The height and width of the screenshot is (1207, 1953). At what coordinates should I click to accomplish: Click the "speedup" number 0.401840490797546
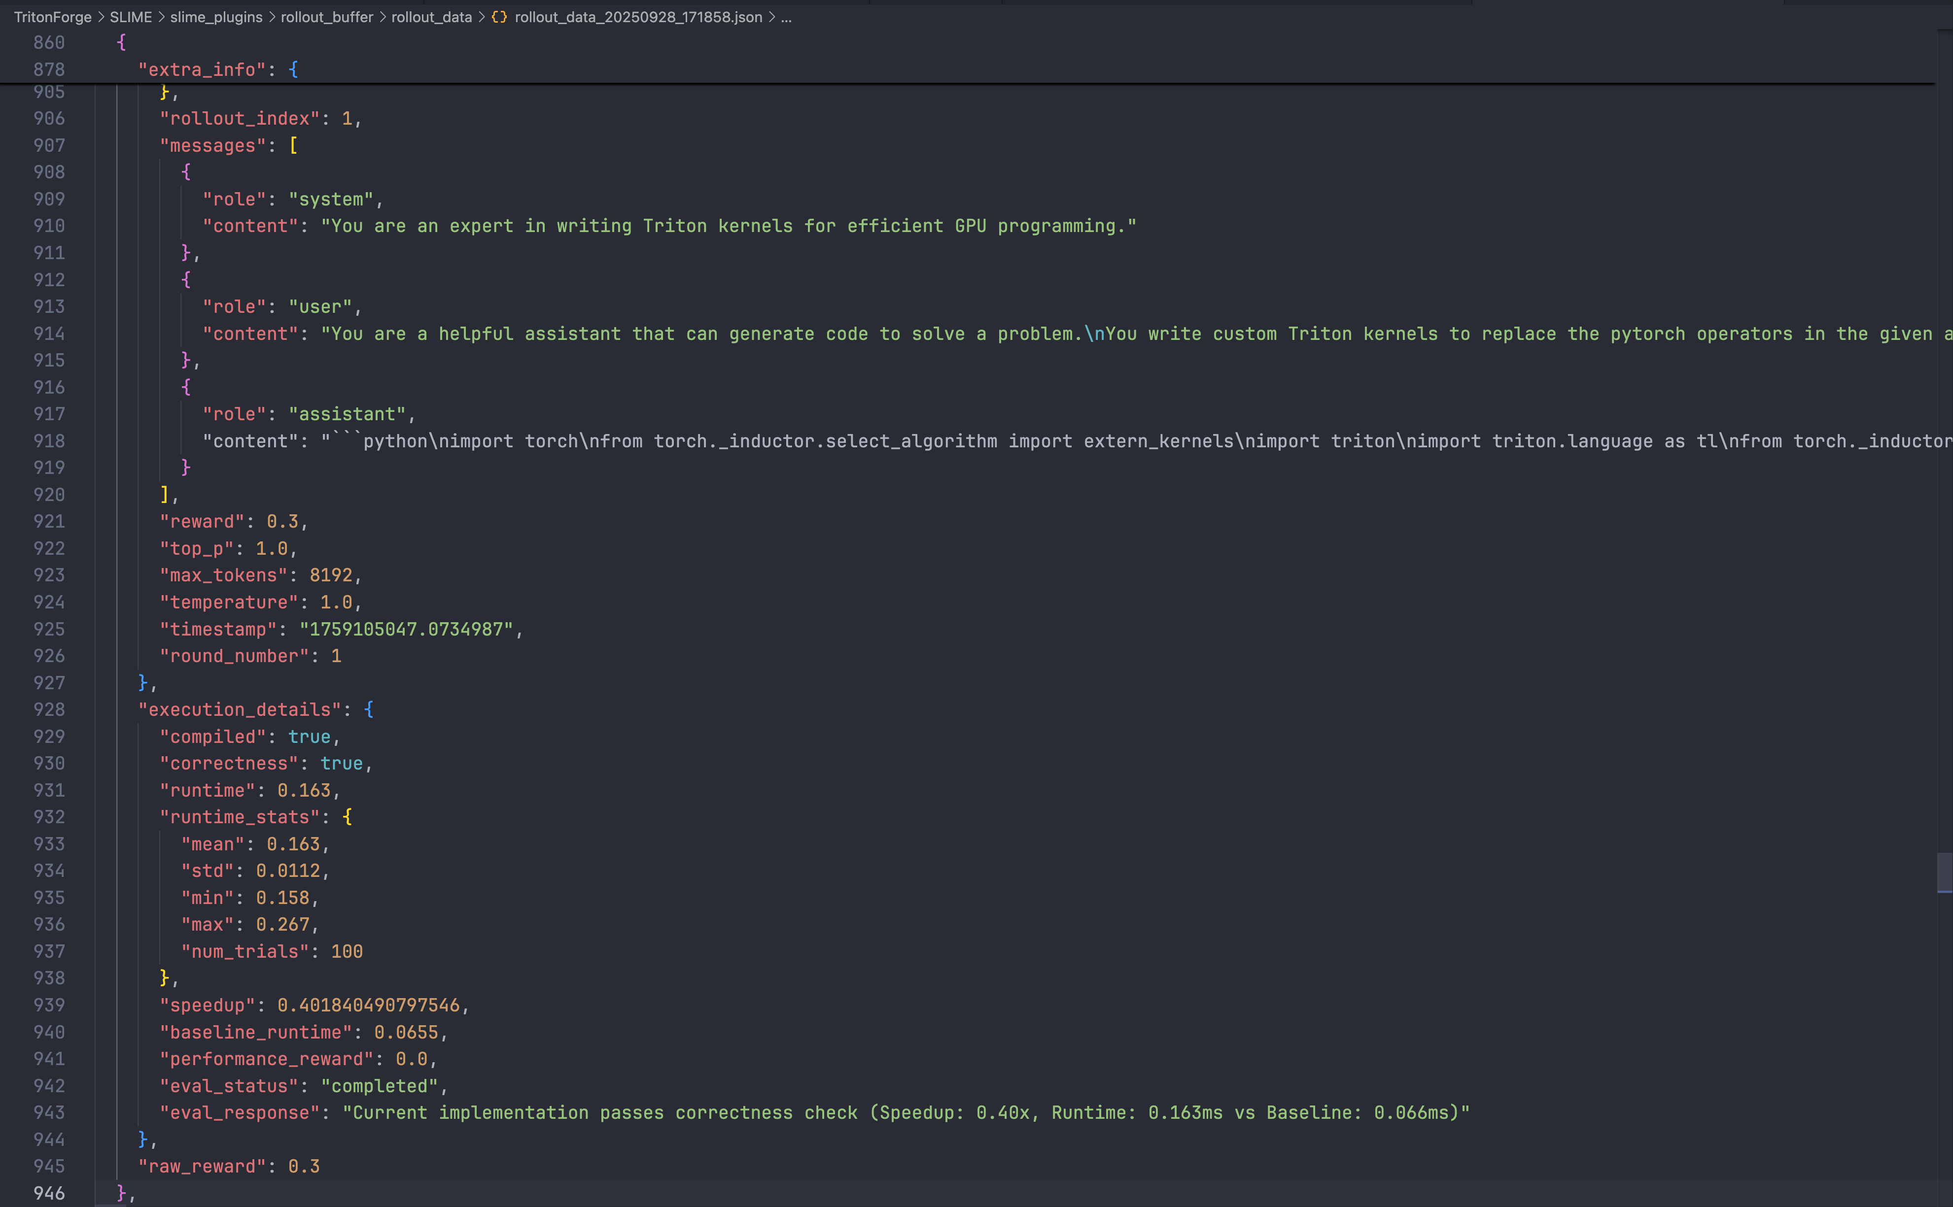[x=368, y=1005]
